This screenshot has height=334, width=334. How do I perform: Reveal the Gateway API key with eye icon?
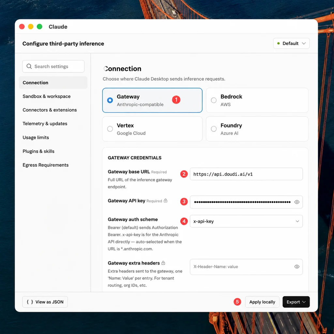point(297,202)
